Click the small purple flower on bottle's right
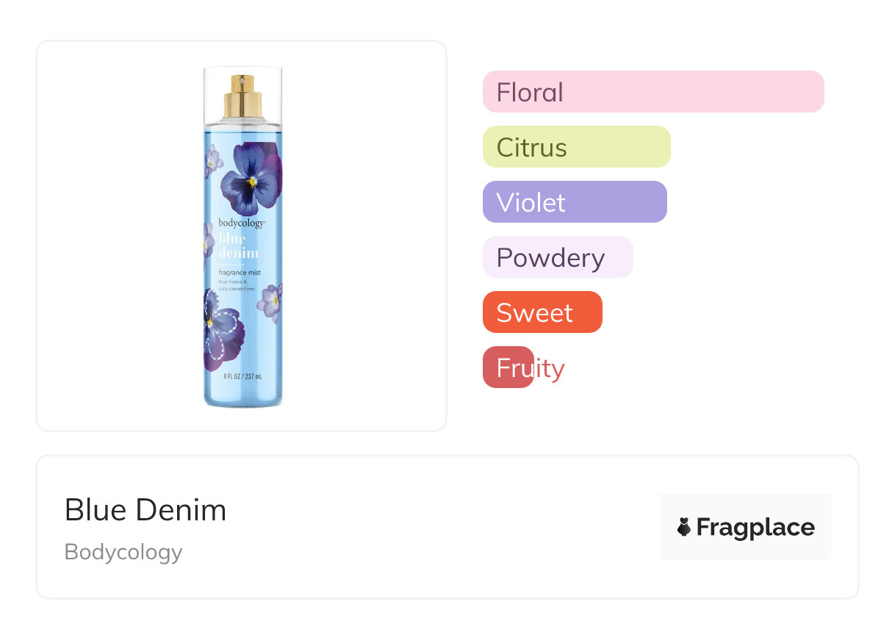Screen dimensions: 895x635 (x=269, y=304)
